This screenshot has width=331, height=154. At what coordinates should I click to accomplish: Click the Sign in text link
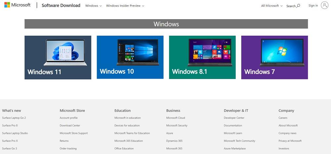pos(313,6)
